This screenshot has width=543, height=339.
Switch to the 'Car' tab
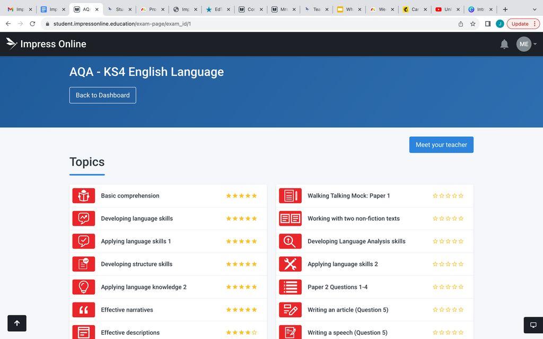tap(415, 10)
